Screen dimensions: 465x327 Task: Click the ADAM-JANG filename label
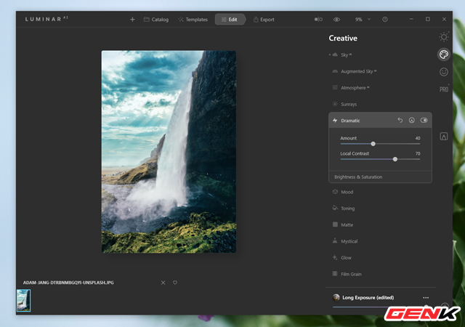(68, 283)
